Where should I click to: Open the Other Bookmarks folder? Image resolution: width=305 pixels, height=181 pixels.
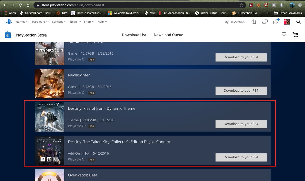[x=288, y=13]
